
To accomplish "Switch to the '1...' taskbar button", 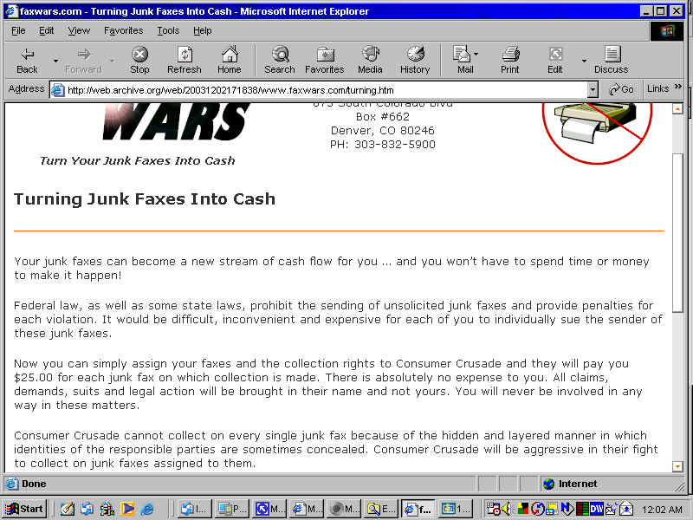I will (456, 509).
